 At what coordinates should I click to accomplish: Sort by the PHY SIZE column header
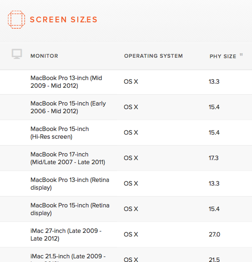223,56
